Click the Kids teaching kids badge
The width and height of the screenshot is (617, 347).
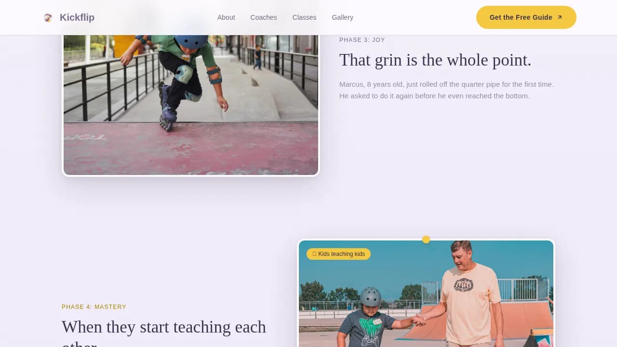(338, 254)
